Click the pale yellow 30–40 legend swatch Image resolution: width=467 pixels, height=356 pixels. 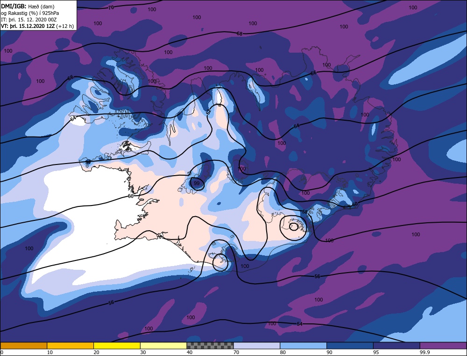(x=163, y=345)
